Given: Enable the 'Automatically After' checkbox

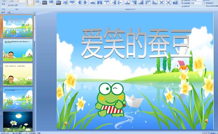Looking at the screenshot, I should pyautogui.click(x=205, y=6).
